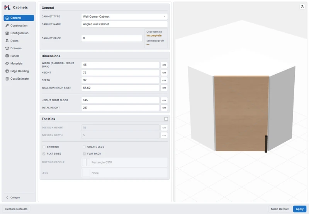
Task: Click the Collapse chevron icon
Action: (x=7, y=197)
